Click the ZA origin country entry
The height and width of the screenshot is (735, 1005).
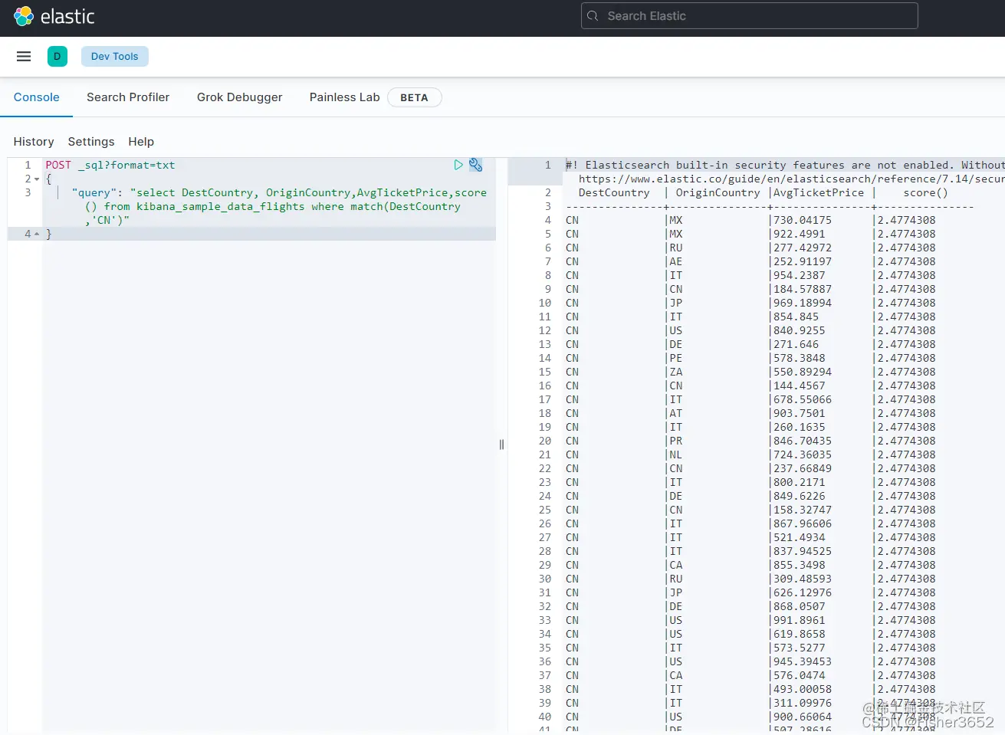point(676,372)
